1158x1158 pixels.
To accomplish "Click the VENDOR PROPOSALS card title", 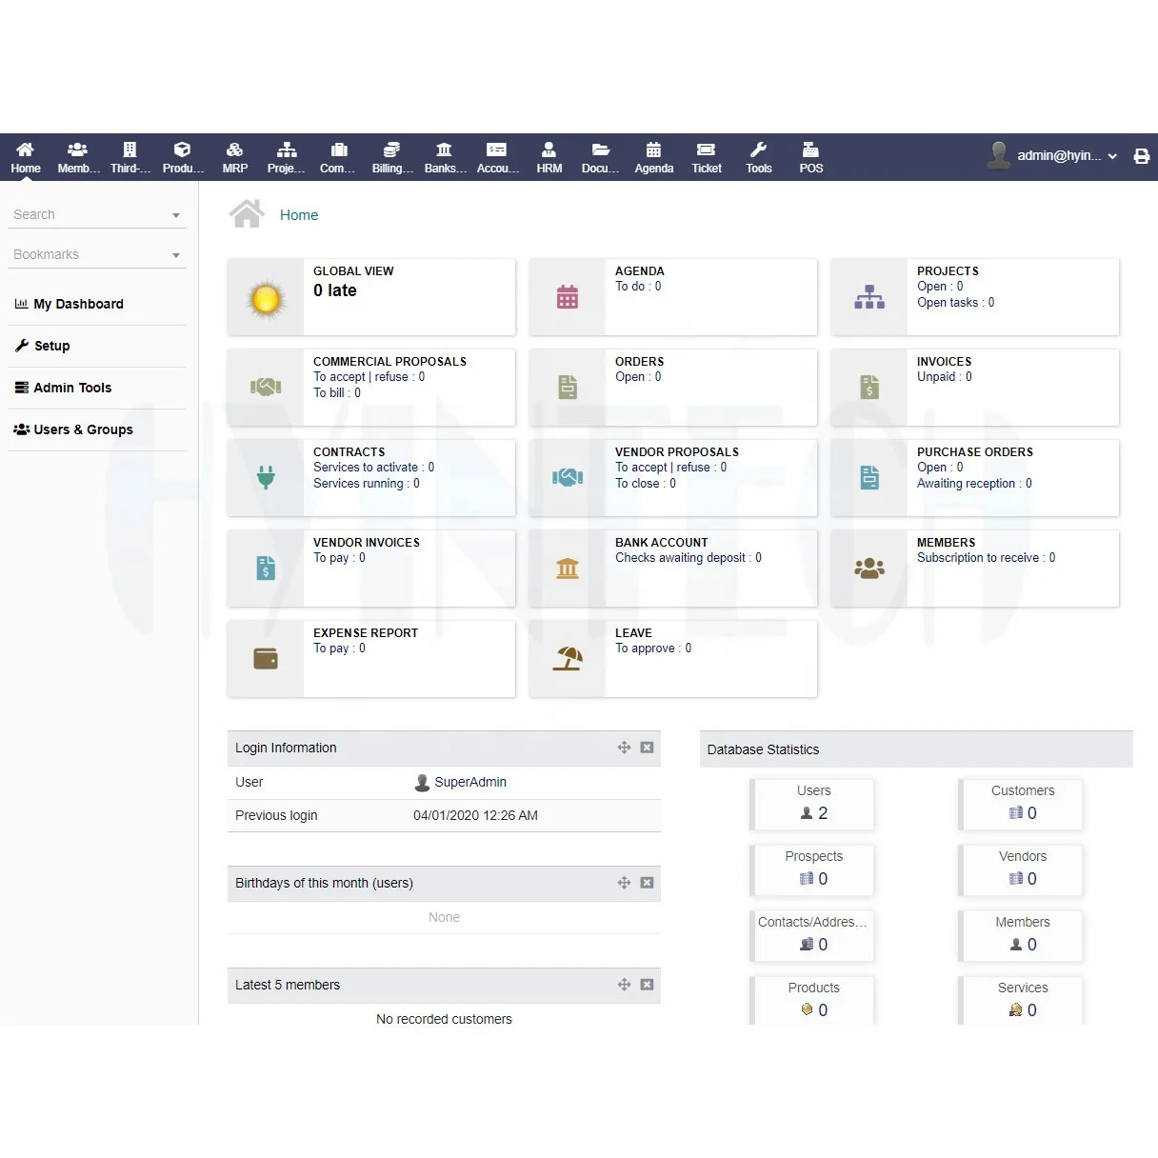I will (677, 452).
